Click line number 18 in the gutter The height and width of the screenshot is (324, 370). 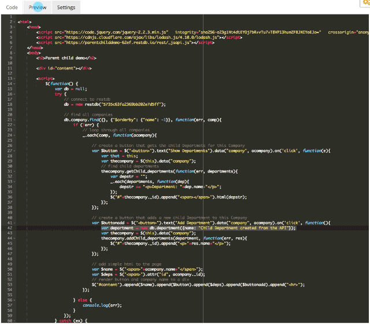coord(10,104)
